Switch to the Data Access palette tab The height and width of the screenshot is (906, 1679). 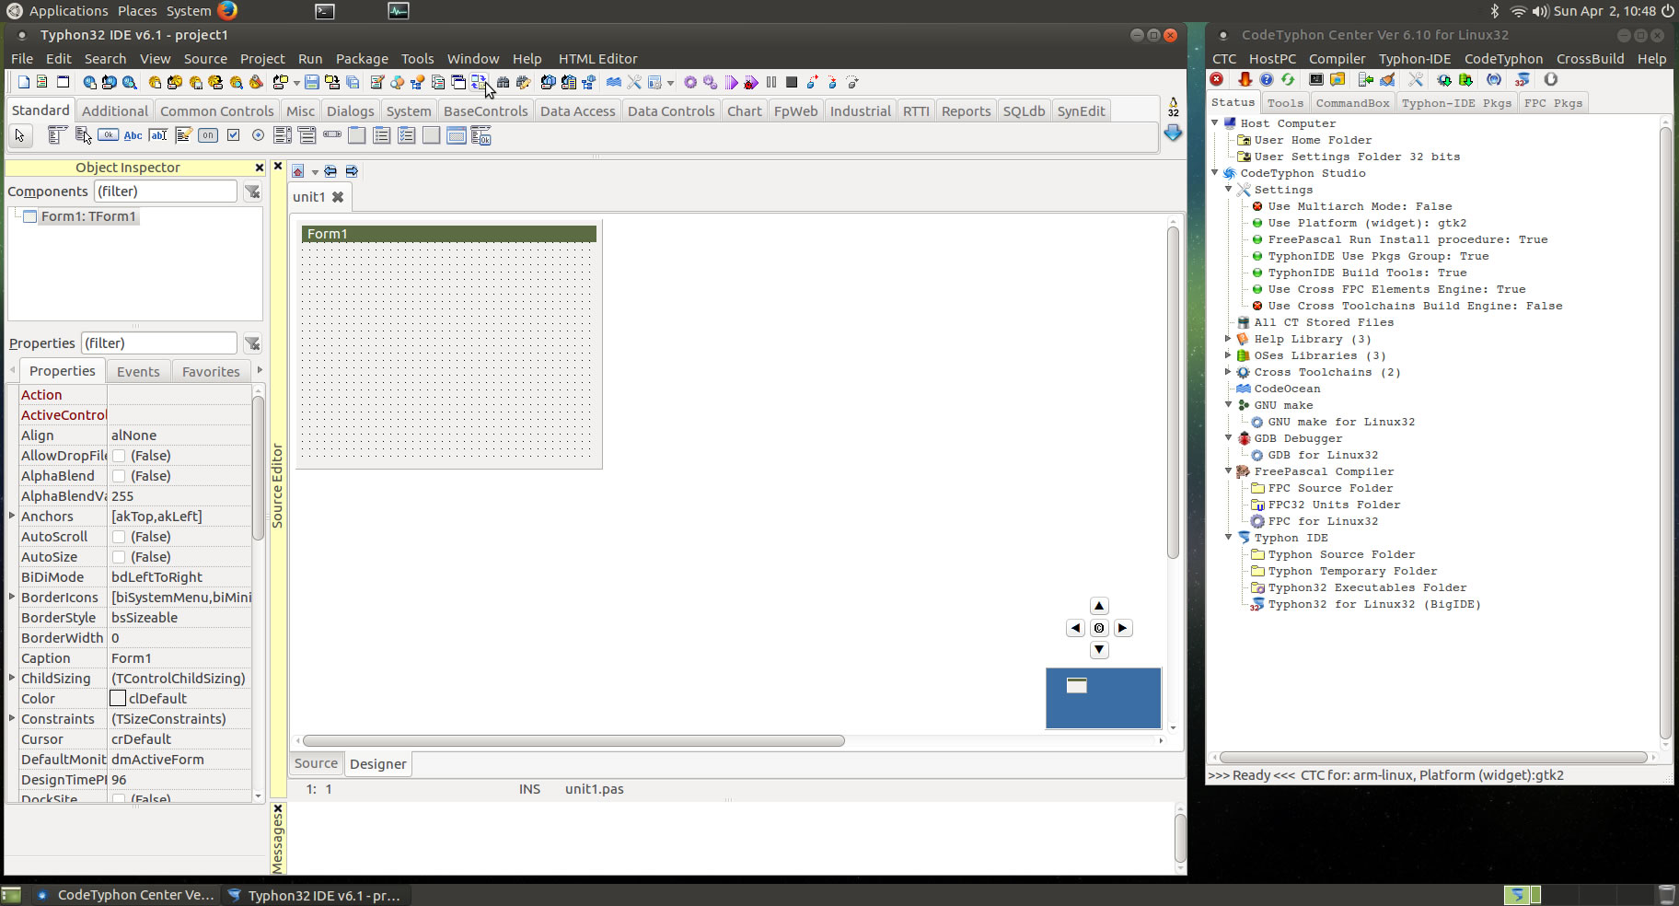[x=577, y=110]
